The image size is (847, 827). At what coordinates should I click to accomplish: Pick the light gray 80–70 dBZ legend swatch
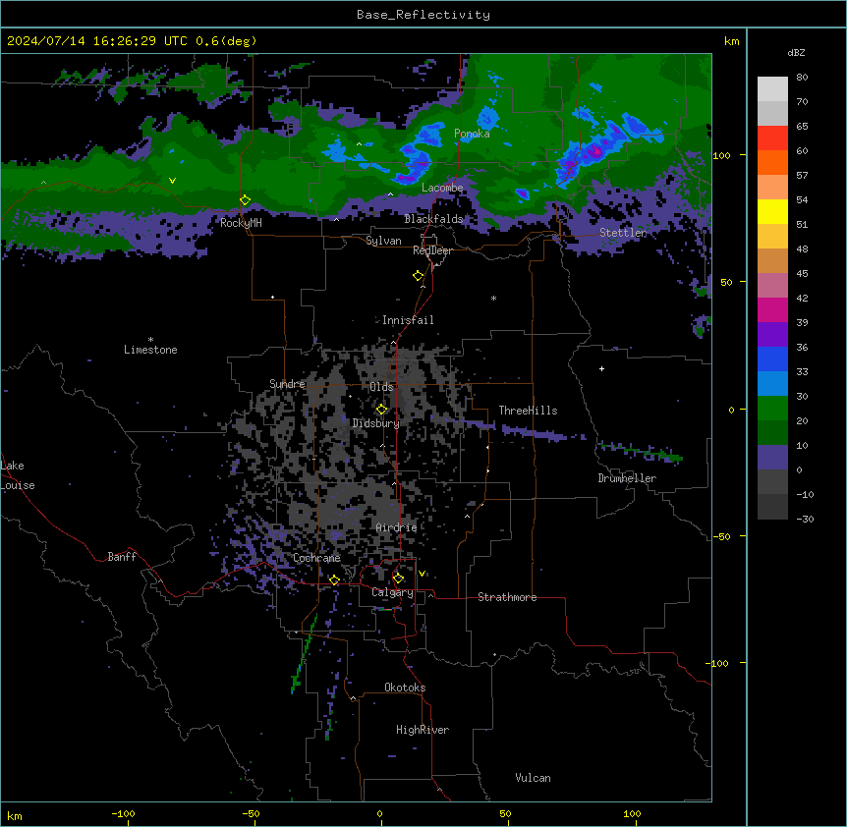772,89
